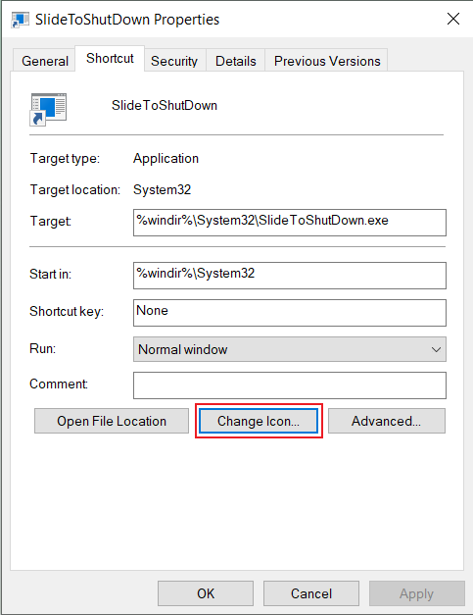473x615 pixels.
Task: Select the Shortcut tab
Action: (x=110, y=59)
